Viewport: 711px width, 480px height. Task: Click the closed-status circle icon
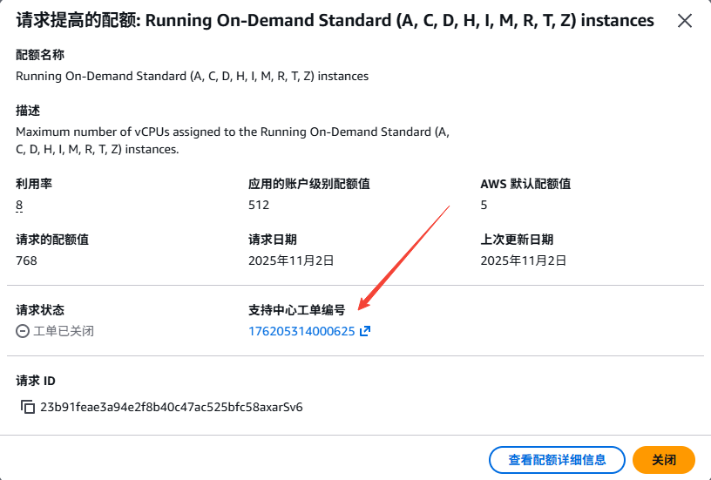[23, 331]
